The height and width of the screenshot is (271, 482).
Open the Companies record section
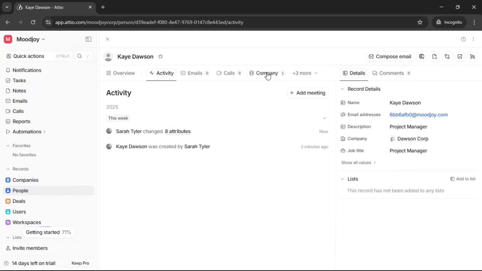[x=25, y=180]
